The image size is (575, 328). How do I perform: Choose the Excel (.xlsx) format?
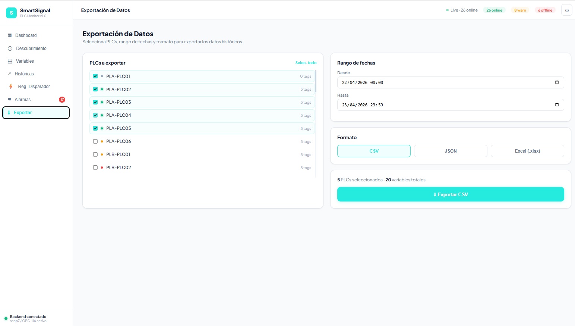point(527,151)
